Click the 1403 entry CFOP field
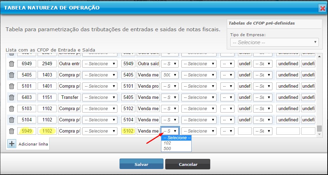 [47, 75]
